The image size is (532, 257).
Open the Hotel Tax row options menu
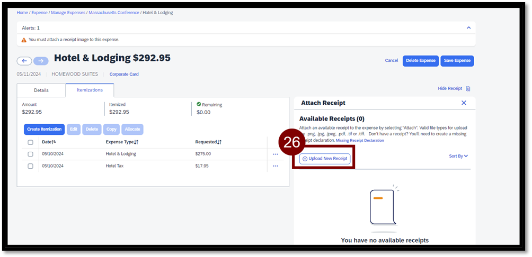[x=275, y=166]
